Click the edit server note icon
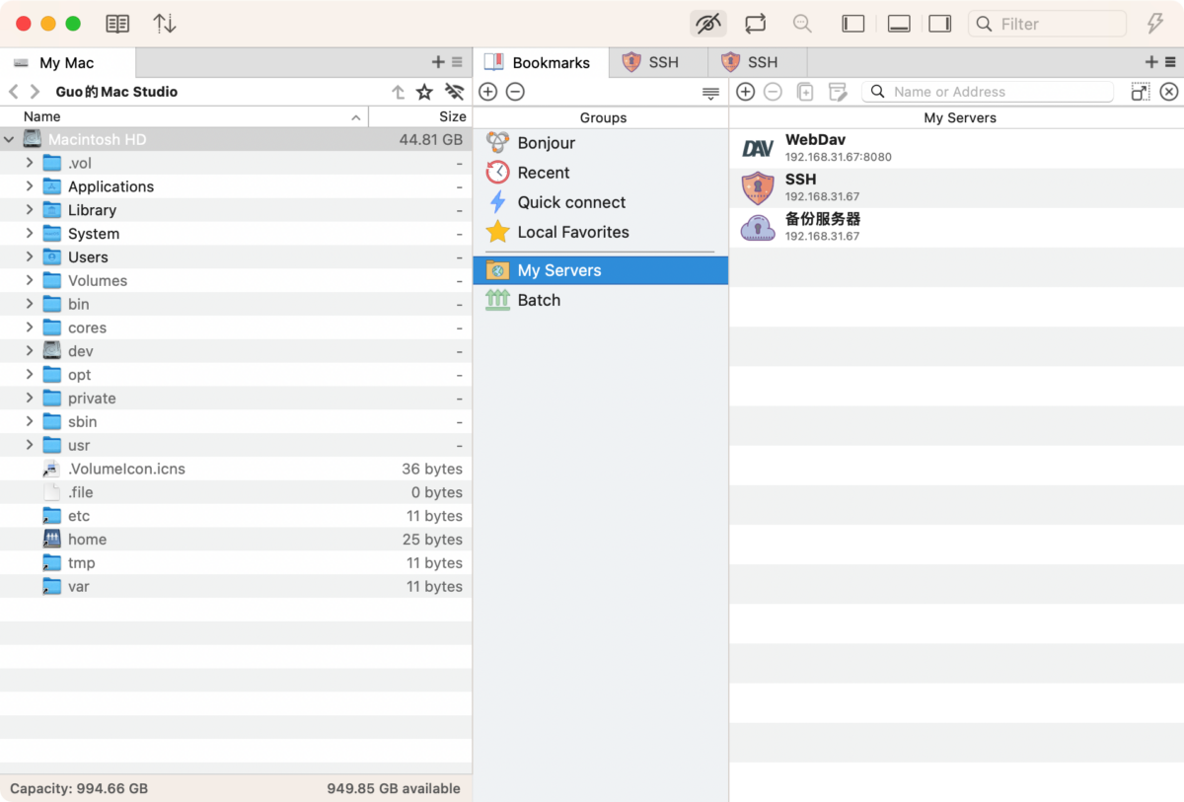The width and height of the screenshot is (1184, 802). [x=838, y=92]
